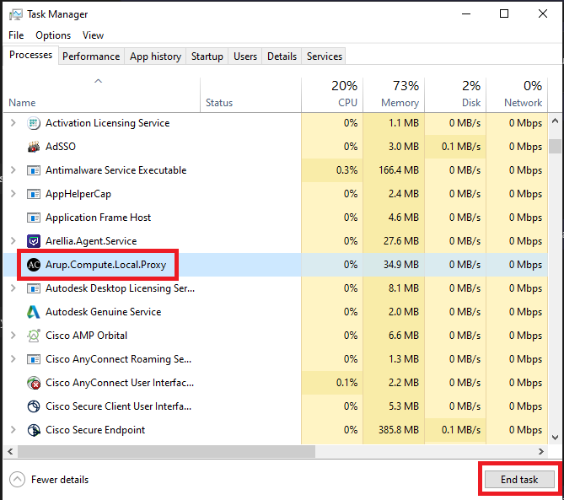Viewport: 564px width, 500px height.
Task: Select the Processes tab
Action: (x=31, y=55)
